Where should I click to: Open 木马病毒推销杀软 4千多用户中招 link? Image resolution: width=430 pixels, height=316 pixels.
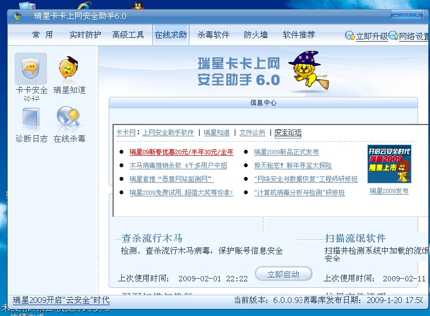(178, 166)
